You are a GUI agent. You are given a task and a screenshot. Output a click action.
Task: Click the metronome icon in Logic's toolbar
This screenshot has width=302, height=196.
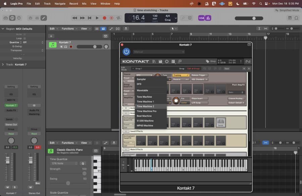[x=207, y=18]
